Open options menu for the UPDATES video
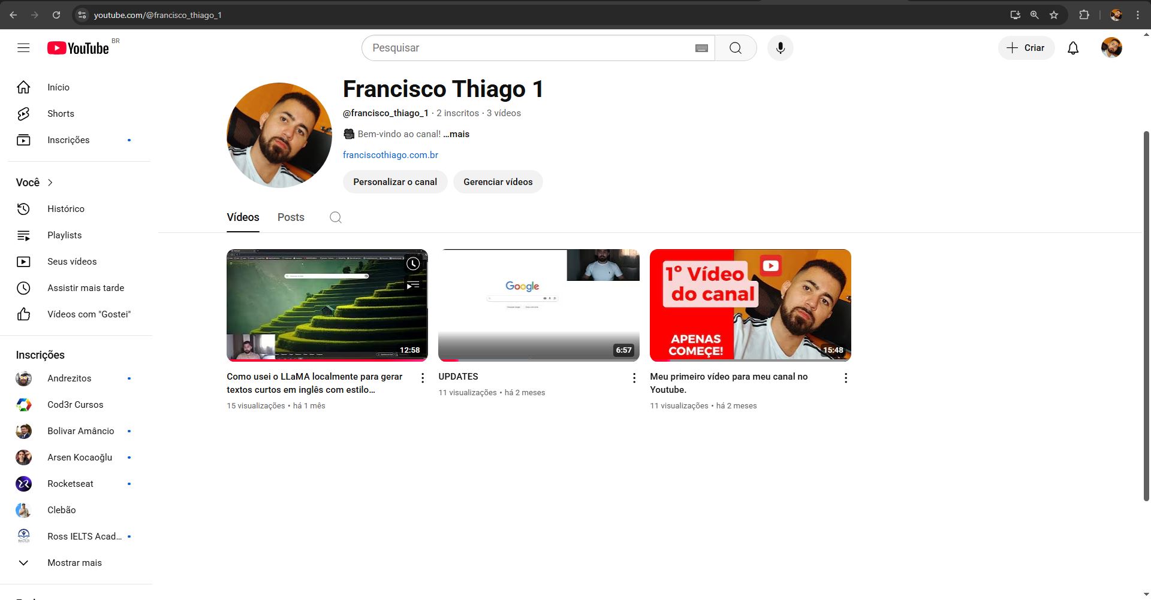This screenshot has height=600, width=1151. 634,377
